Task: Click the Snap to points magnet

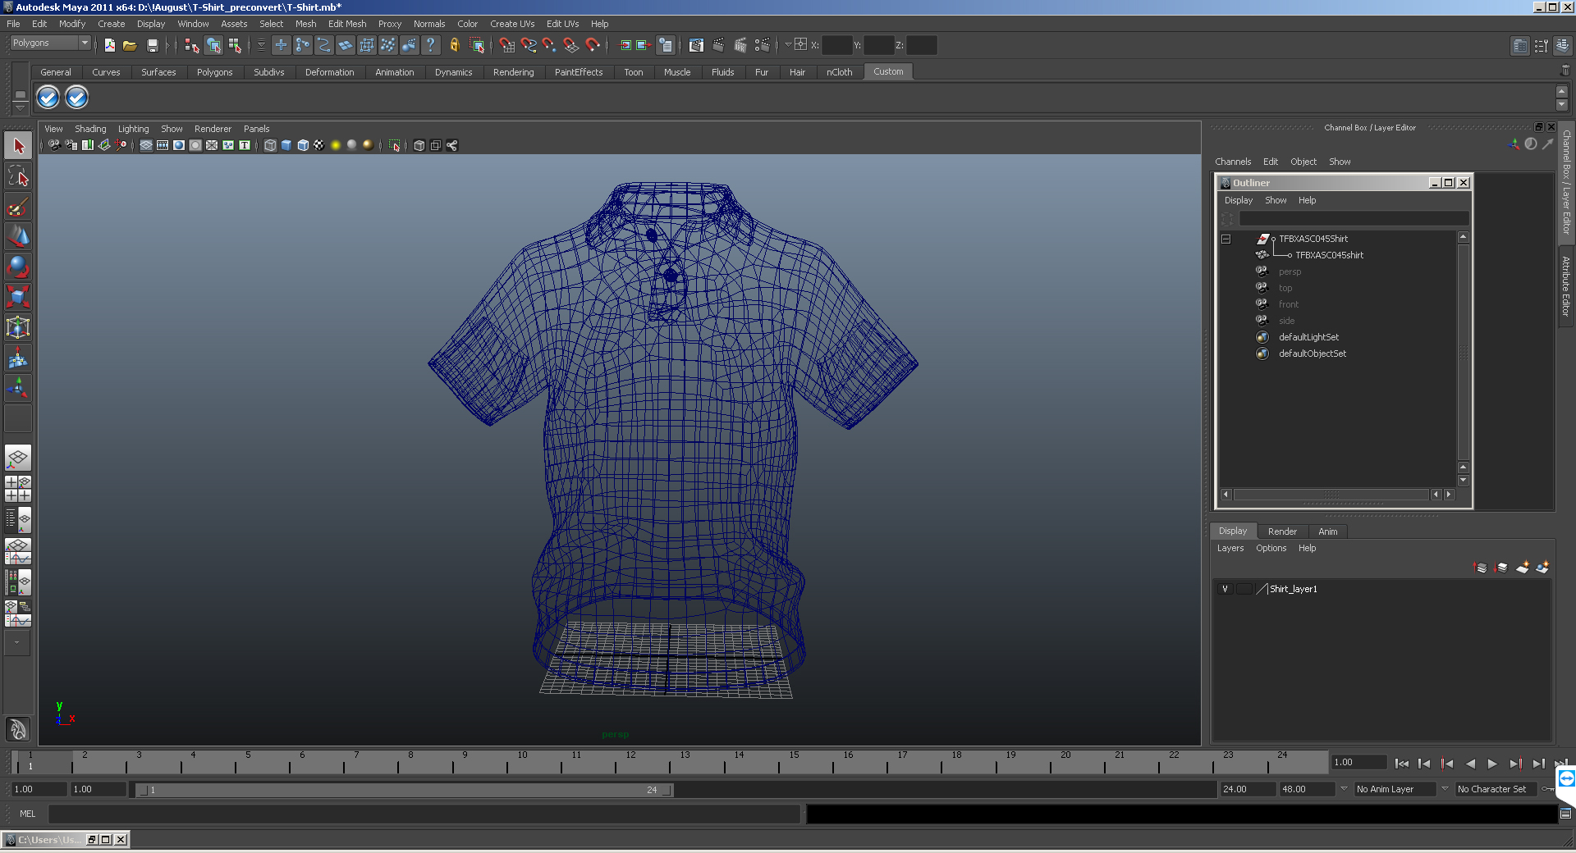Action: [x=550, y=45]
